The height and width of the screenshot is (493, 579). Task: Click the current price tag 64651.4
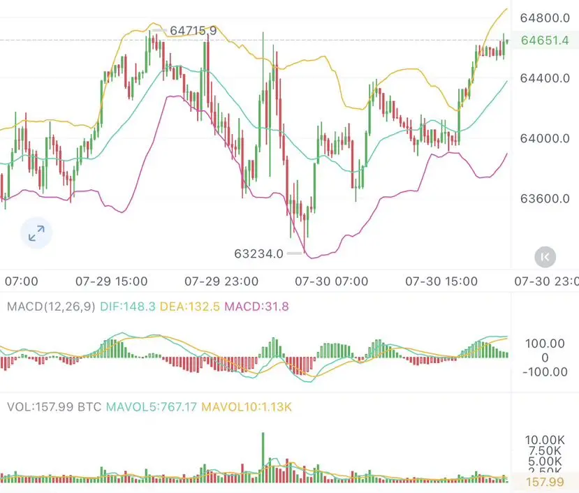click(x=545, y=41)
